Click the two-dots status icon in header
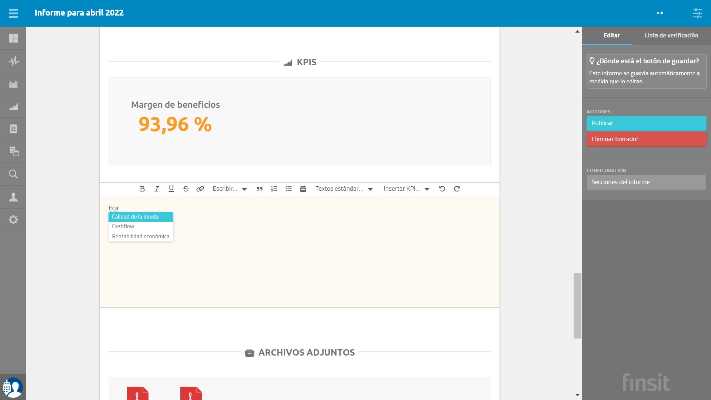711x400 pixels. [660, 13]
